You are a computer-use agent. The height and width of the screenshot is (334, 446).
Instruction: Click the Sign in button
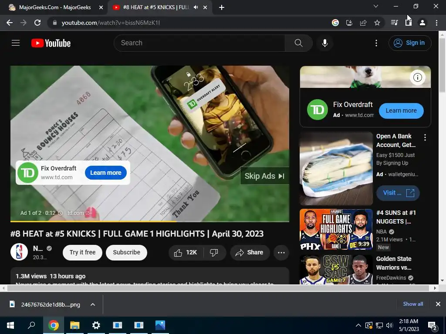click(x=410, y=43)
